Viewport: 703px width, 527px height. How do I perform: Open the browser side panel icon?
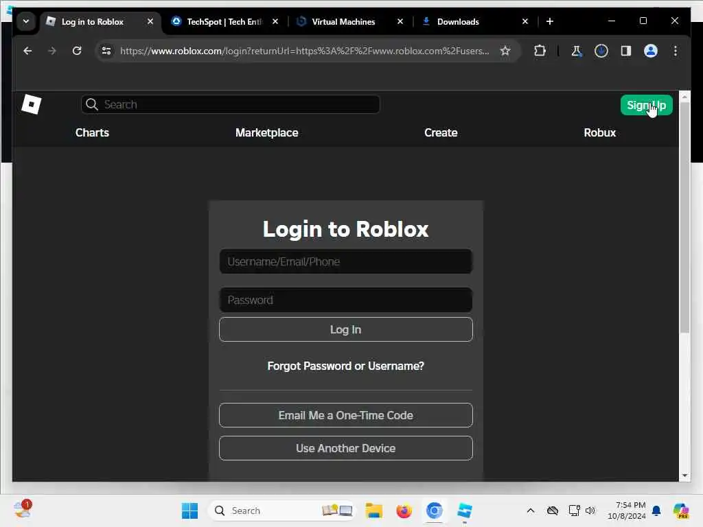pos(626,51)
